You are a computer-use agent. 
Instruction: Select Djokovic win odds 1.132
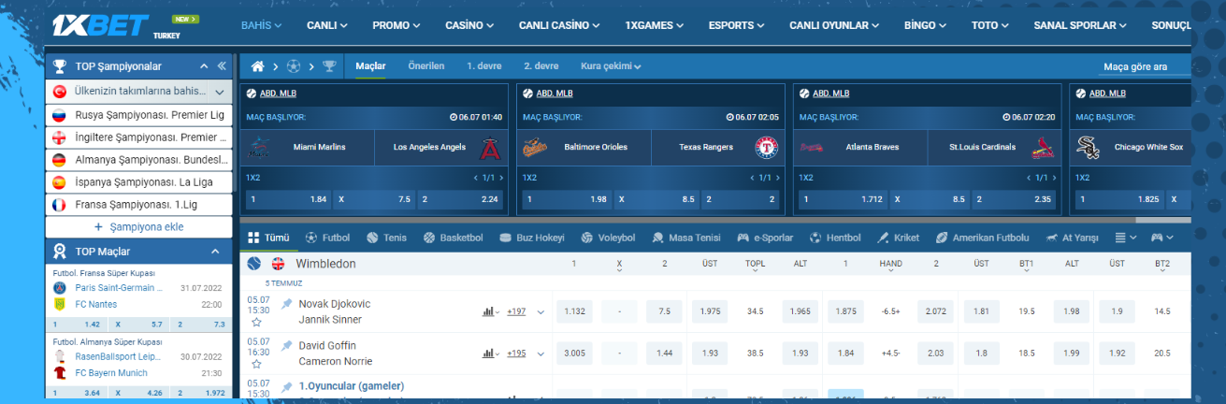(575, 312)
